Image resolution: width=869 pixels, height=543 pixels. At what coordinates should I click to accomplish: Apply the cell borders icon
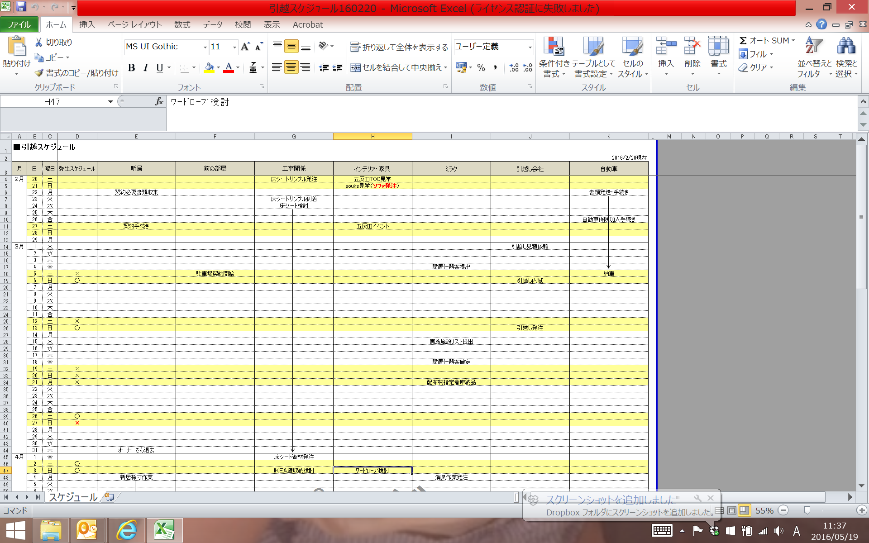click(x=185, y=68)
